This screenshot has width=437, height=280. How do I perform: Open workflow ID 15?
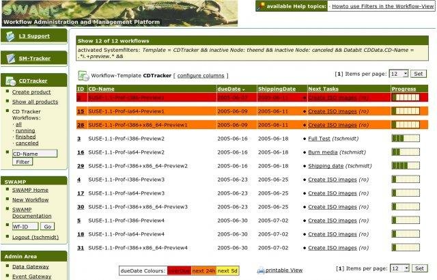[81, 111]
